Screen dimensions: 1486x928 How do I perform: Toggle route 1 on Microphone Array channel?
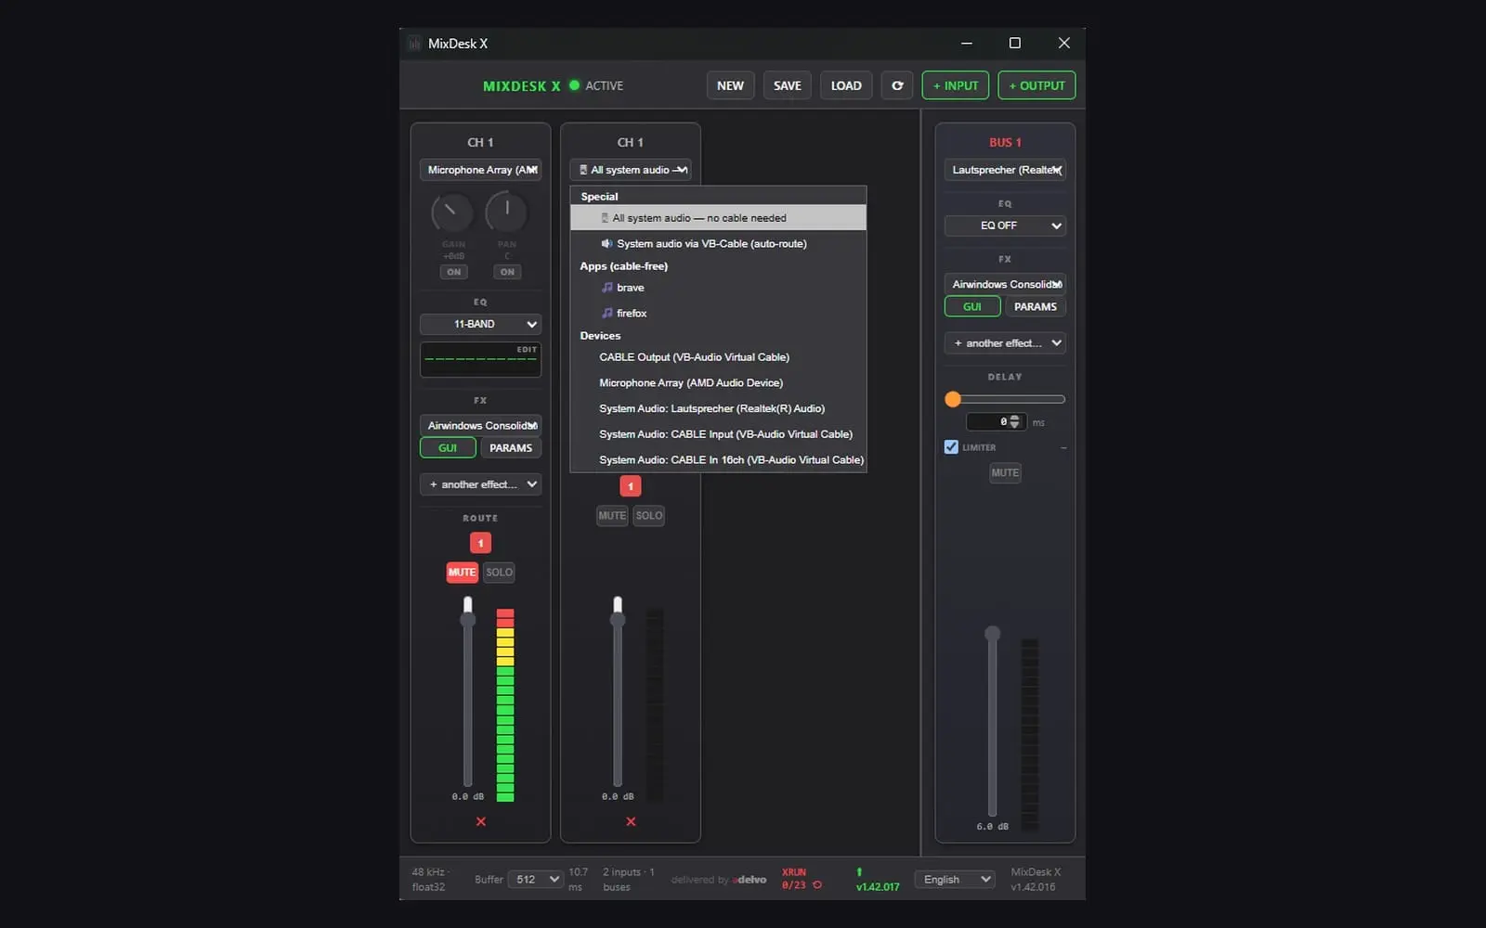(480, 543)
